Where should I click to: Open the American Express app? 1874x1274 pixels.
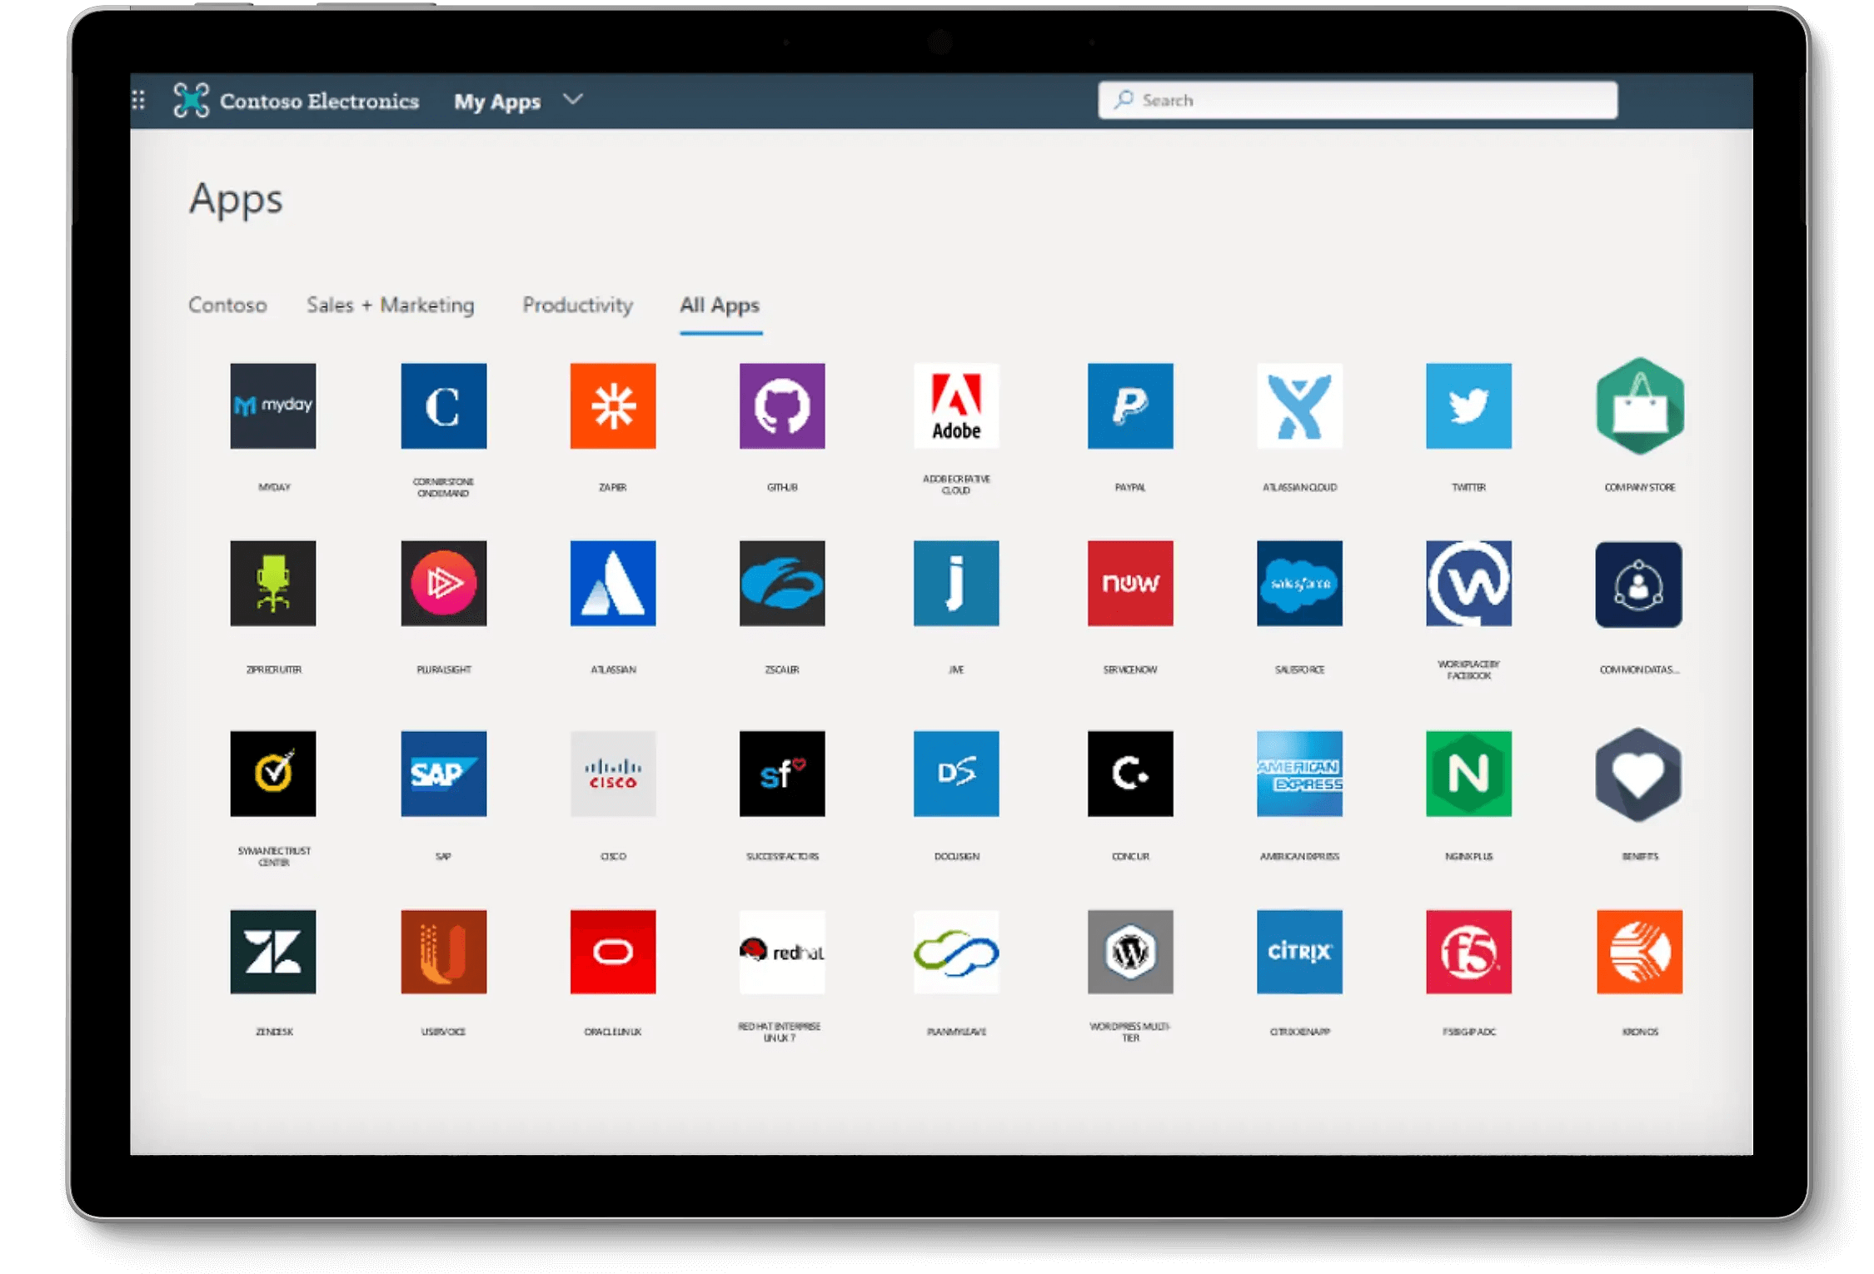tap(1299, 774)
